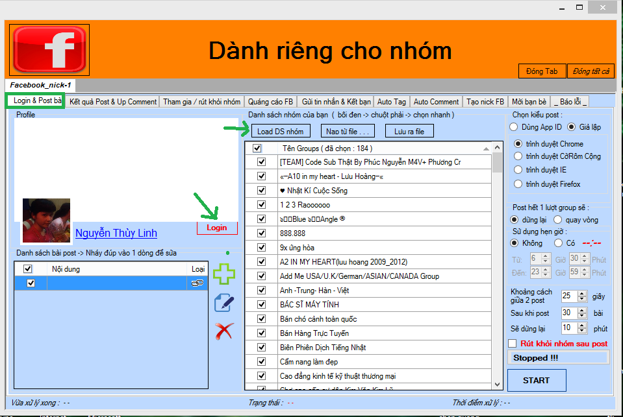Click the Lưu ra file button
Screen dimensions: 623x417
click(x=409, y=132)
